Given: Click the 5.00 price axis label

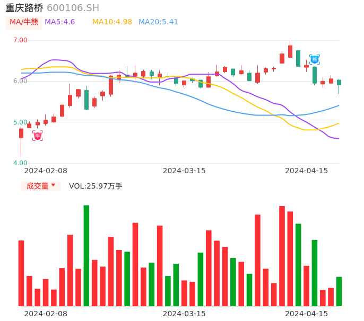Looking at the screenshot, I should coord(20,122).
